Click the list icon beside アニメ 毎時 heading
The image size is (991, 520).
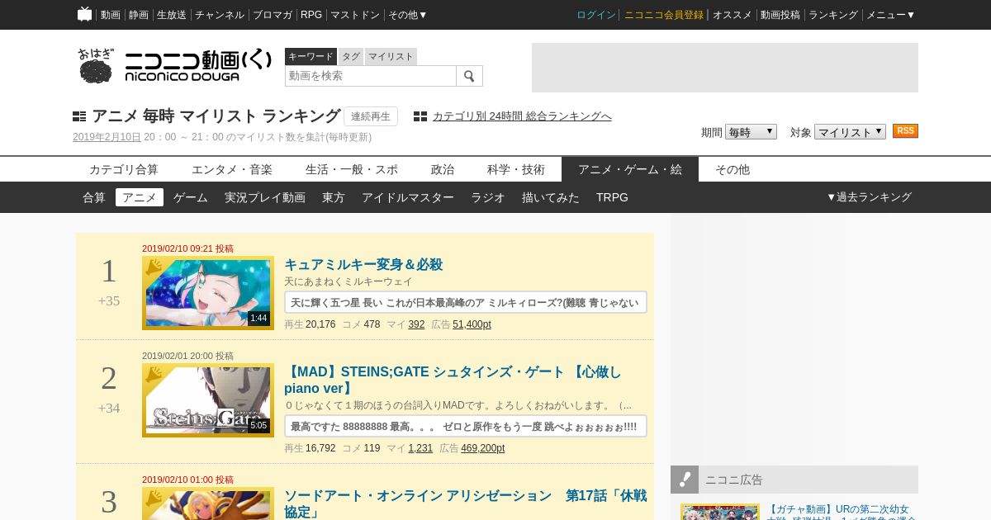tap(79, 116)
